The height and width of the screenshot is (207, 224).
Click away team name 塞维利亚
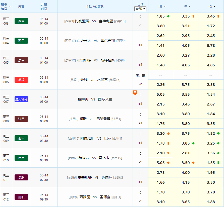coord(106,21)
